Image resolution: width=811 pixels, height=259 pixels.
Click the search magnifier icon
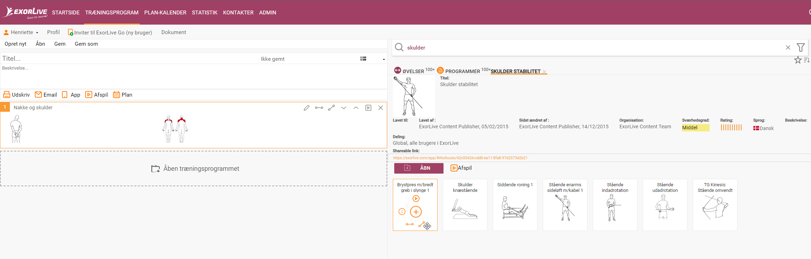[399, 47]
